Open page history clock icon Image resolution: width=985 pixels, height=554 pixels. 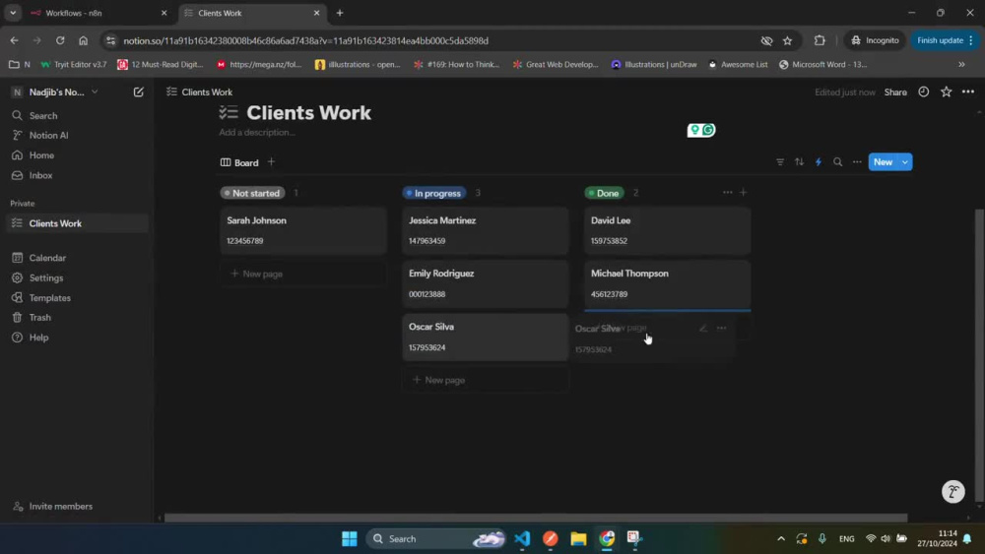point(924,92)
